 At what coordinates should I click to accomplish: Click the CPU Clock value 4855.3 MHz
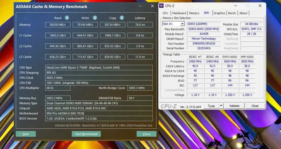point(99,78)
